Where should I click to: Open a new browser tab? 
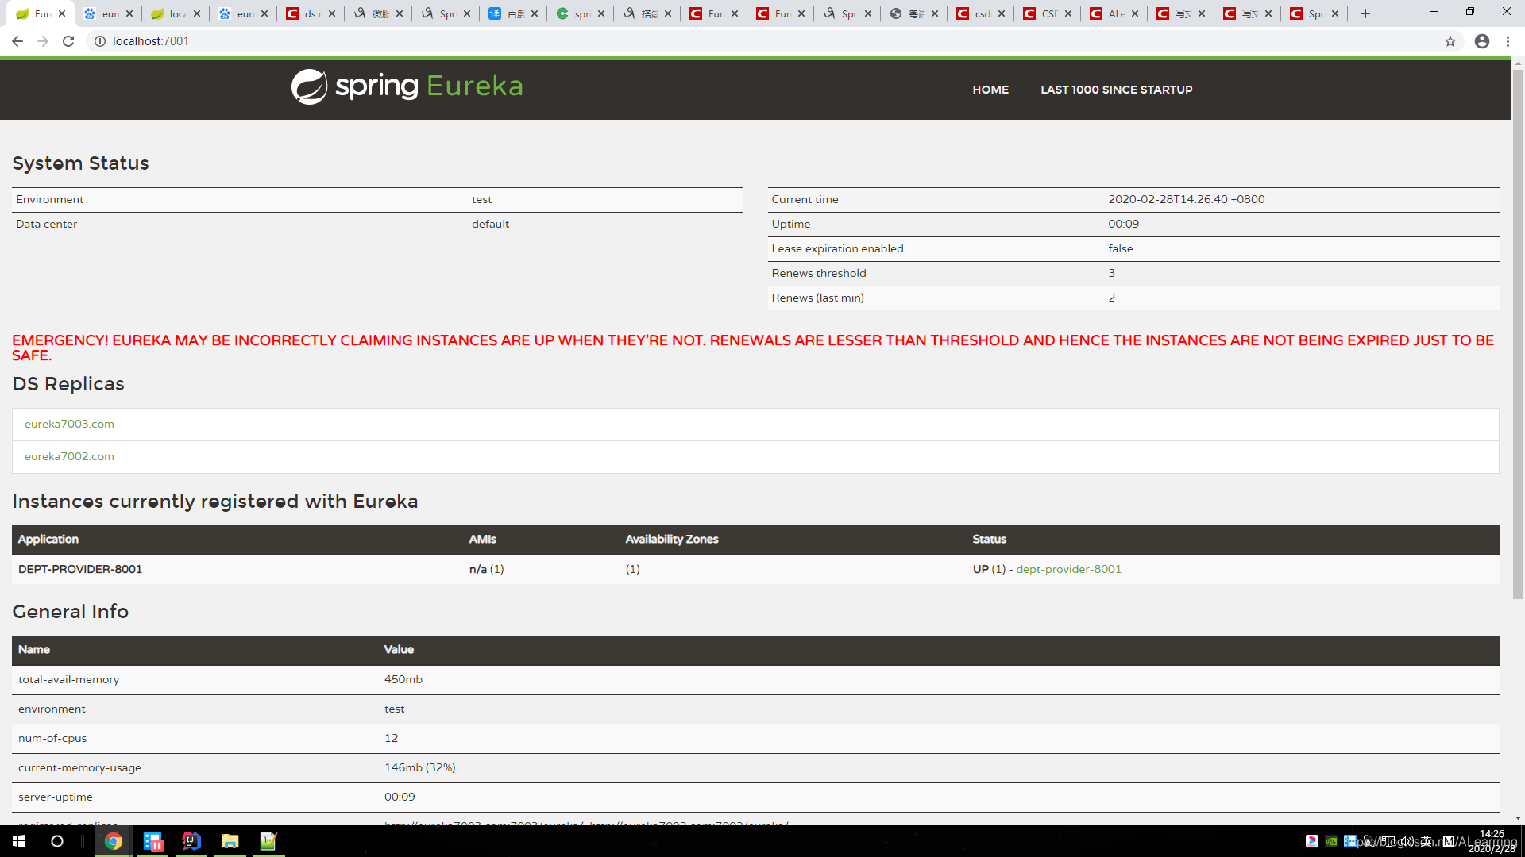(1365, 13)
